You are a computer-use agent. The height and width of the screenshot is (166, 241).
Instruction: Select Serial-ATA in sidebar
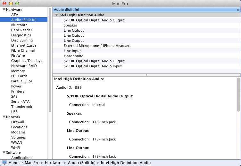pos(20,102)
